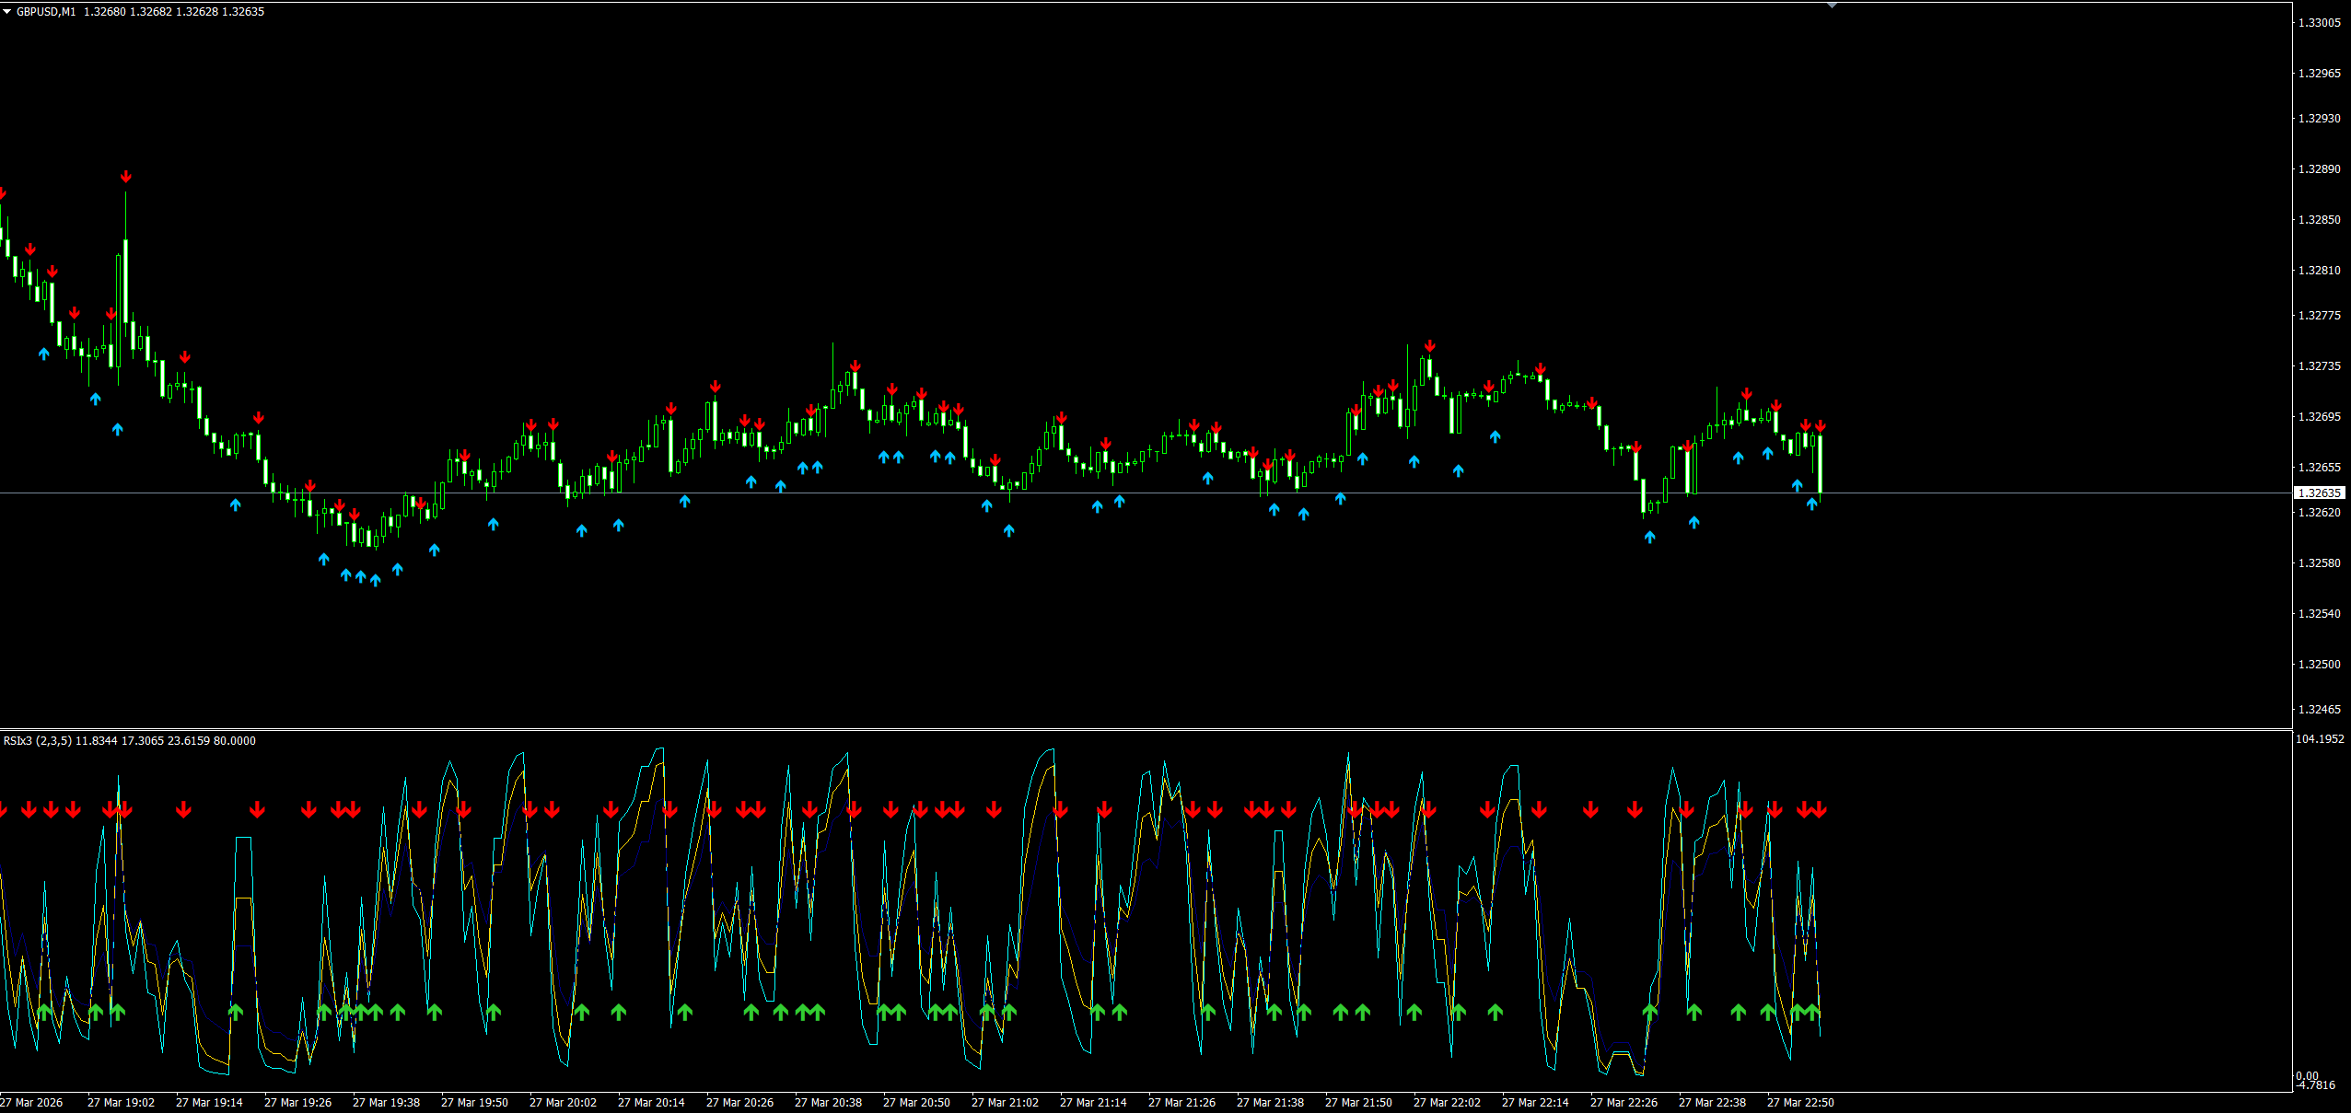Image resolution: width=2351 pixels, height=1113 pixels.
Task: Click the GBPUSD,M1 chart title text
Action: tap(46, 12)
